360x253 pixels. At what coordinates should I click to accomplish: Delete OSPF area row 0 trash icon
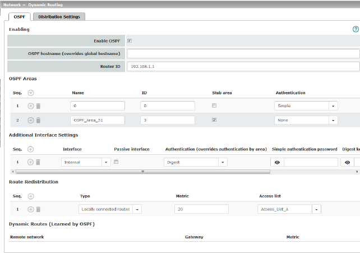[x=38, y=106]
